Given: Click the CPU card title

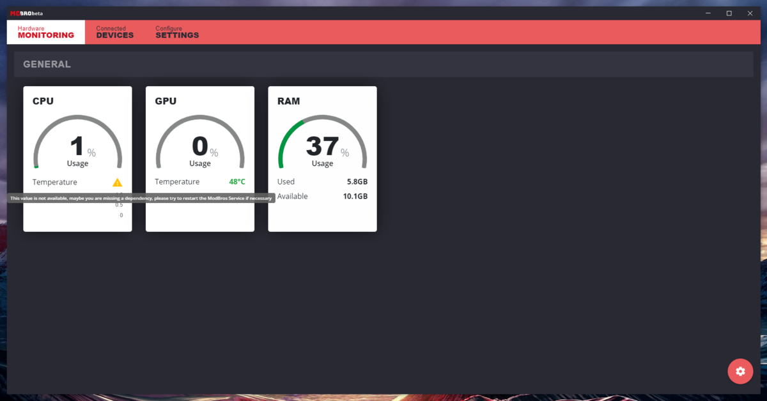Looking at the screenshot, I should [x=43, y=101].
